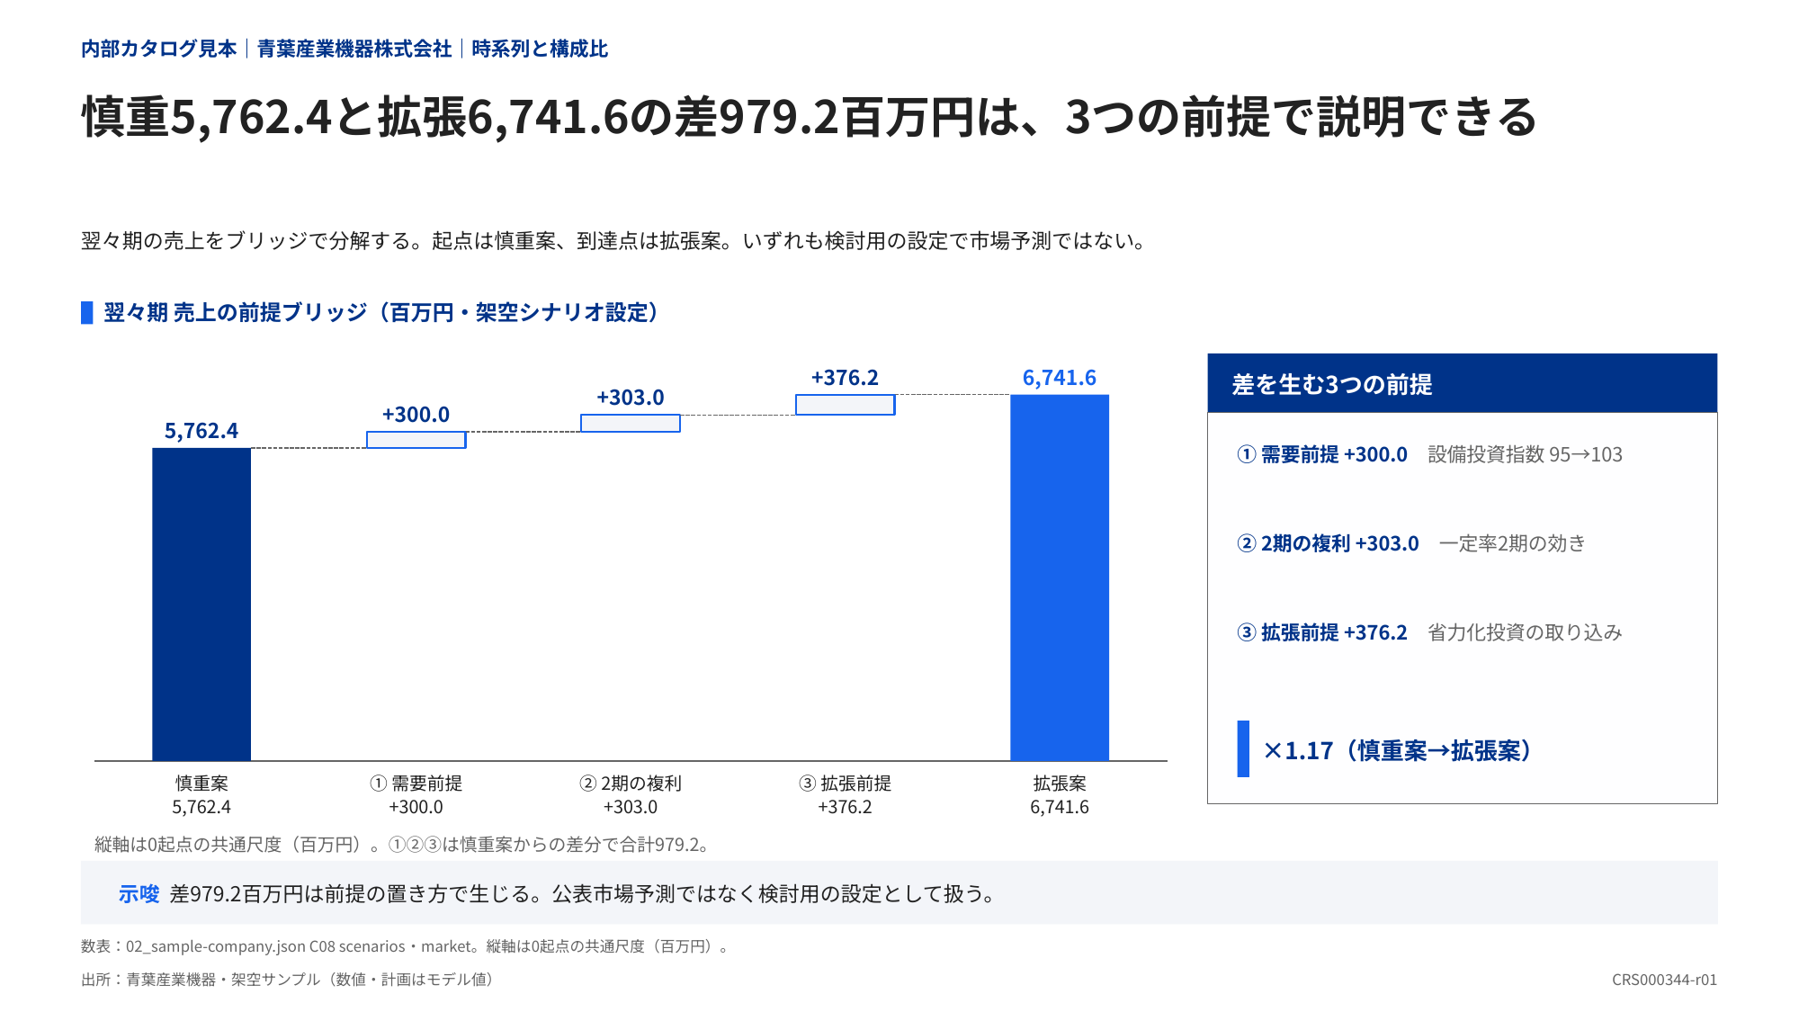Click the +300.0 floating waterfall bar

coord(416,440)
